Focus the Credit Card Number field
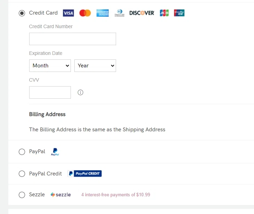Viewport: 254px width, 214px height. click(x=73, y=39)
